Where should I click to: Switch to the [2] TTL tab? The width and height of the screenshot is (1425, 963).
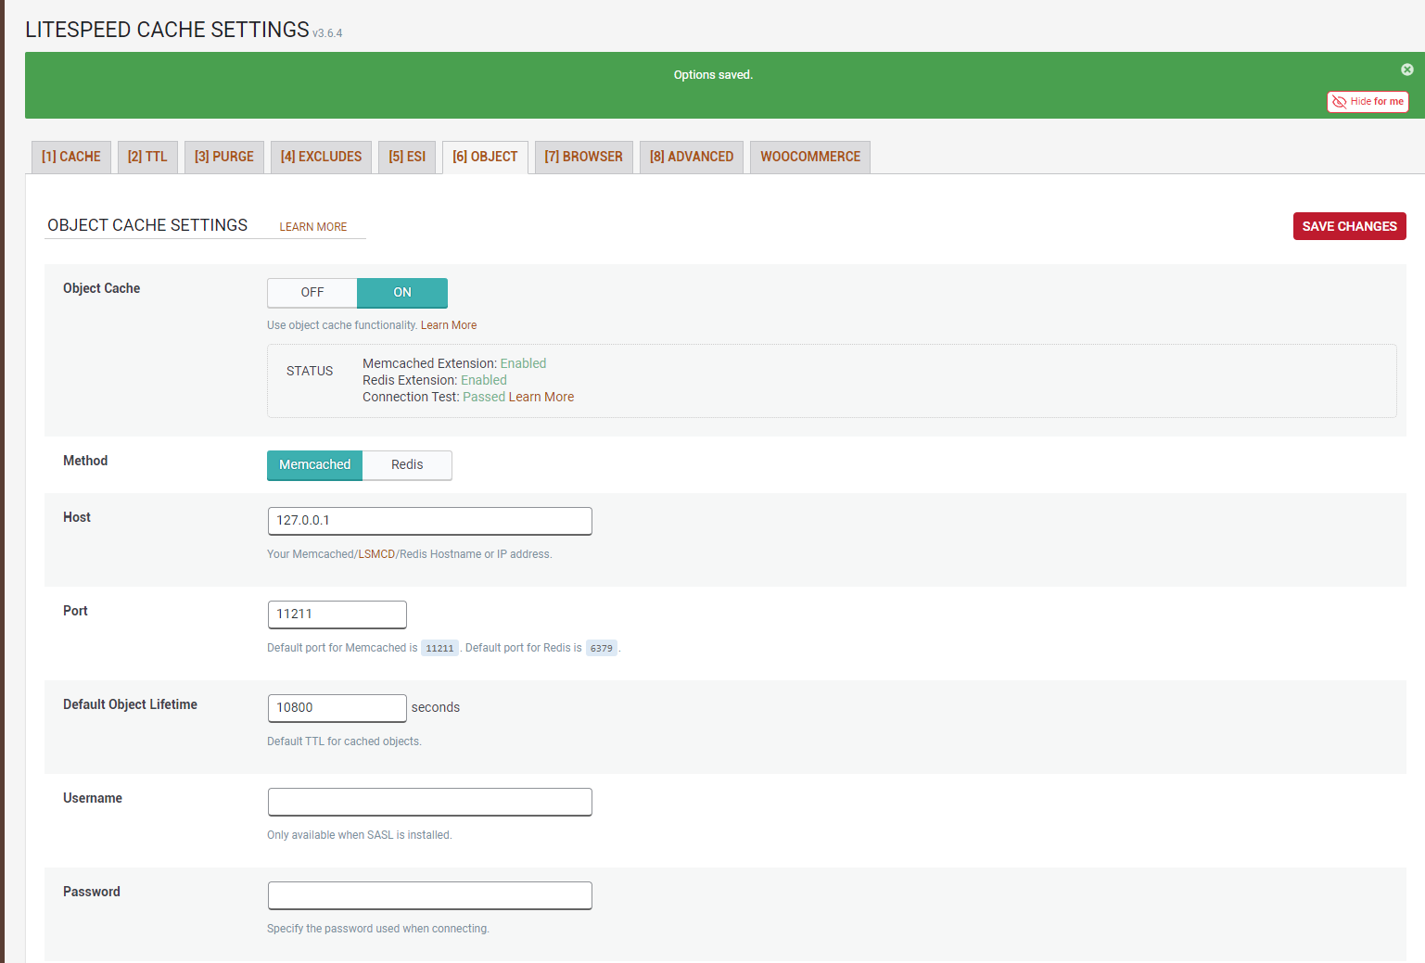(147, 157)
